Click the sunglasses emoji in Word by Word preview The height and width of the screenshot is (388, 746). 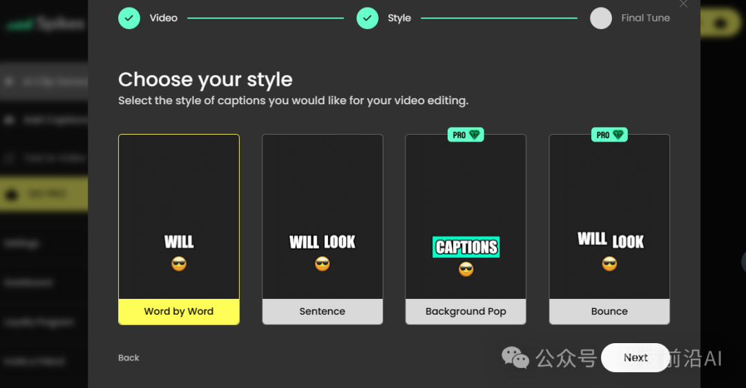click(179, 264)
